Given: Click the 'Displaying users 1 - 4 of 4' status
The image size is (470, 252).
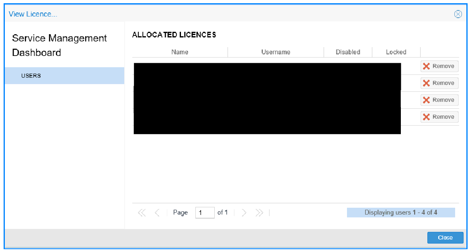Looking at the screenshot, I should click(400, 213).
